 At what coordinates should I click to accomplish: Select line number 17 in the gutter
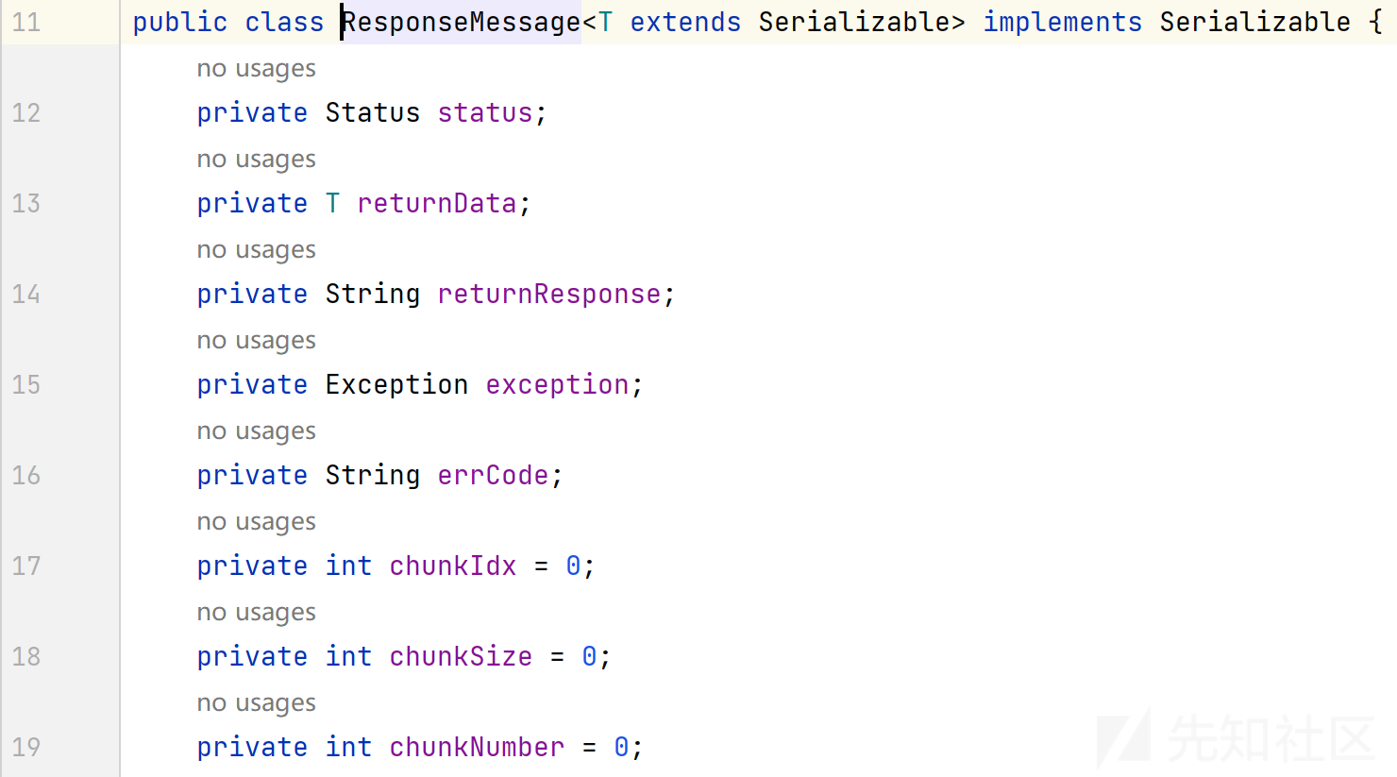click(x=26, y=566)
